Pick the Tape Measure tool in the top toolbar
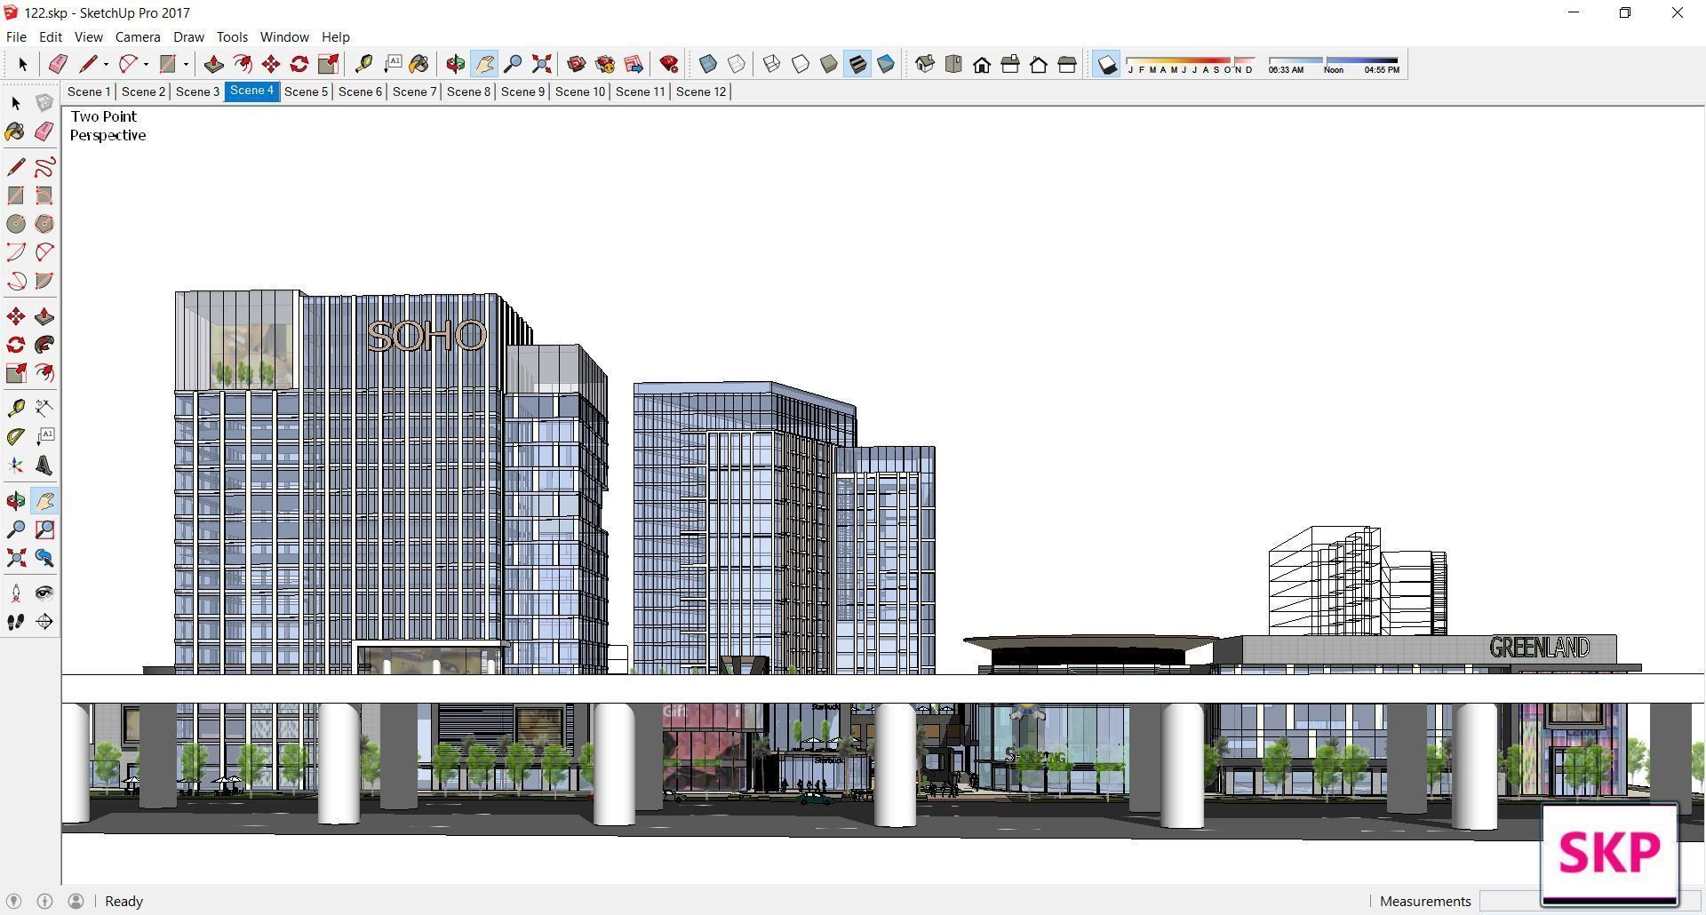Image resolution: width=1706 pixels, height=915 pixels. point(363,65)
